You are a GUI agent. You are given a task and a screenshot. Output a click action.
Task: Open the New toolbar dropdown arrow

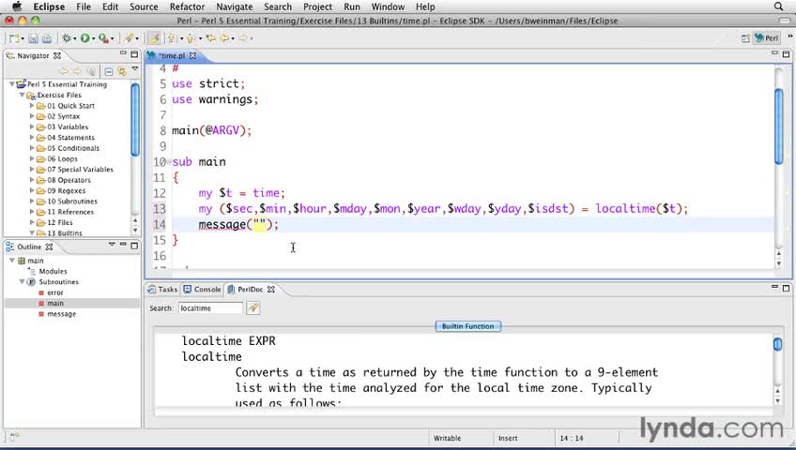[x=23, y=39]
